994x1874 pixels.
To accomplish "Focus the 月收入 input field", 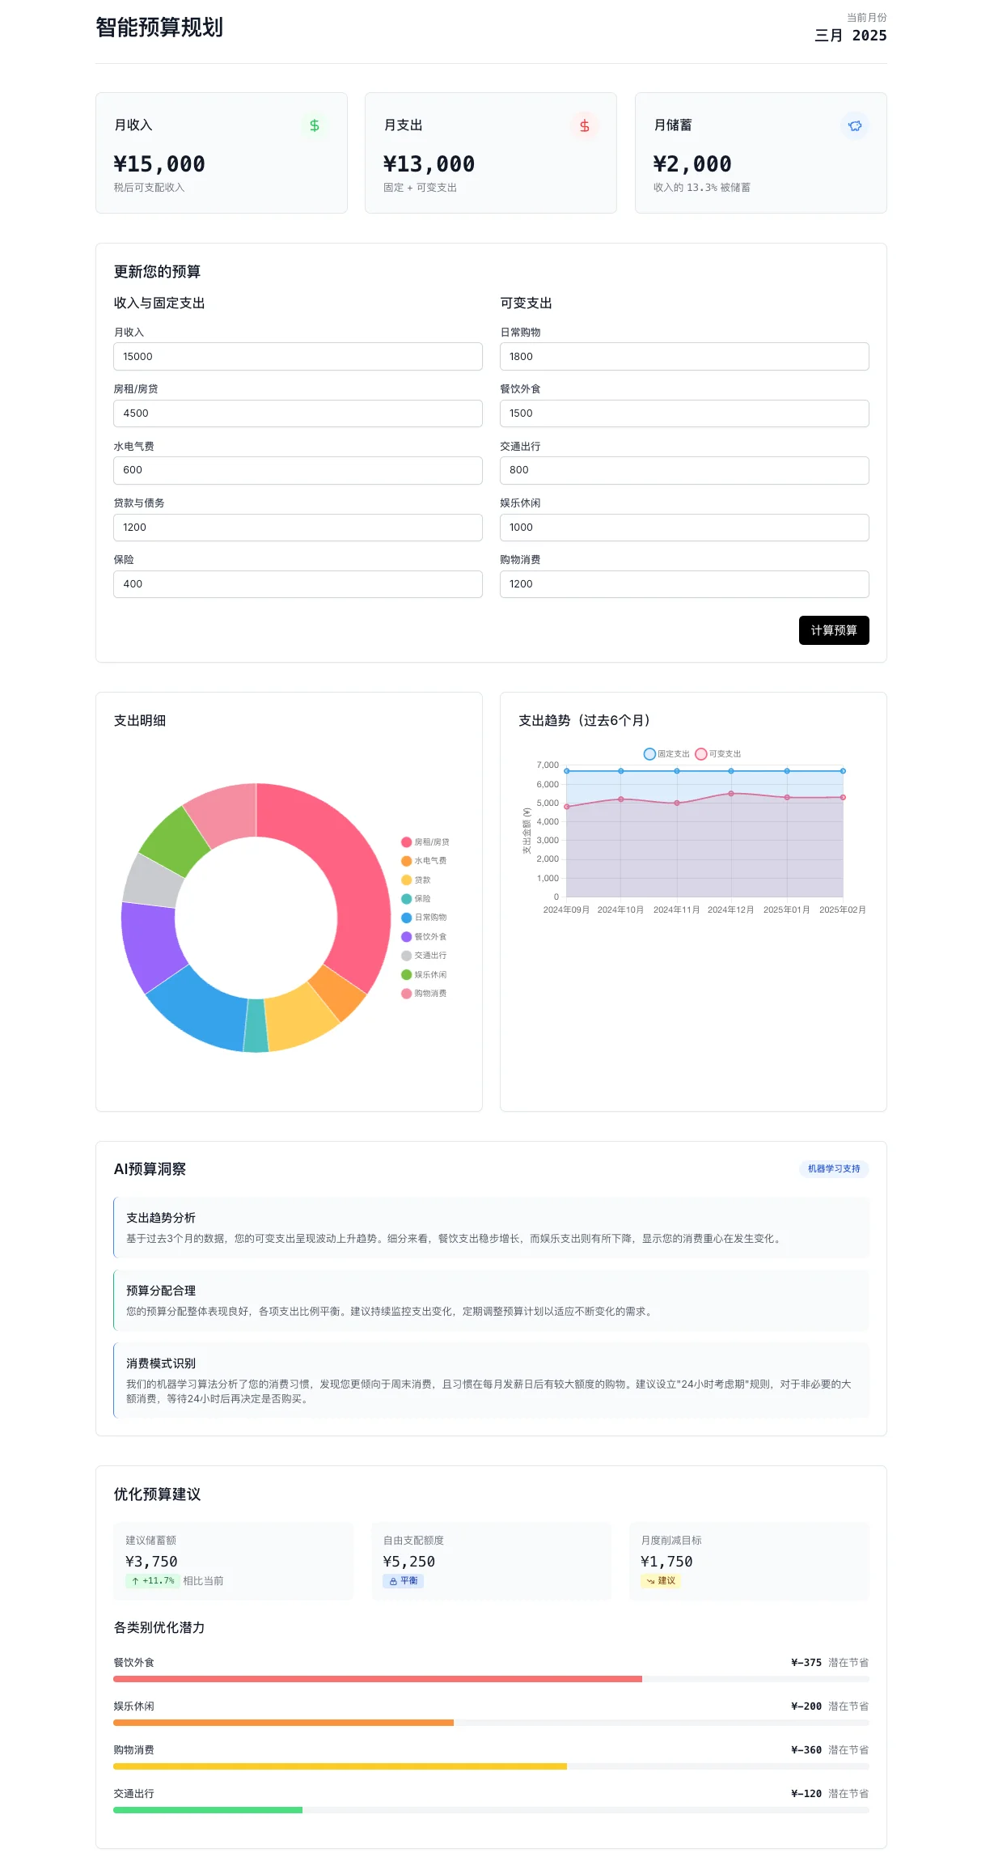I will (298, 356).
